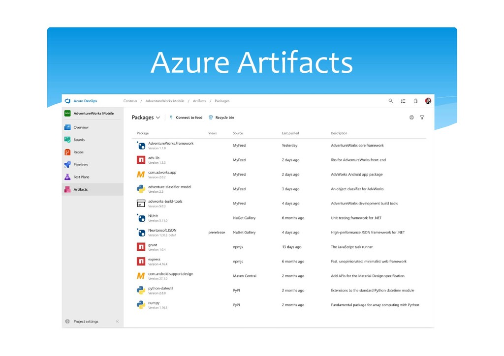Image resolution: width=504 pixels, height=356 pixels.
Task: Click the Python icon for python-dateutil
Action: tap(141, 290)
